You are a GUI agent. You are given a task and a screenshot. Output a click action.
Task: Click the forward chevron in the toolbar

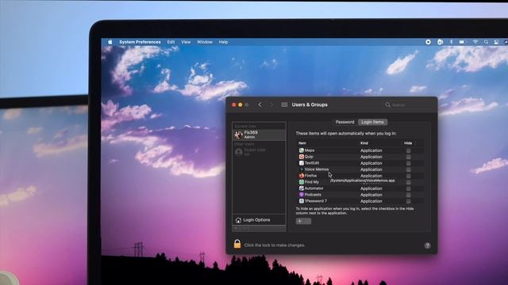pyautogui.click(x=271, y=104)
